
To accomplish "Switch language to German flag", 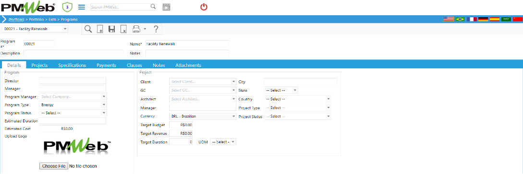I will (x=483, y=19).
